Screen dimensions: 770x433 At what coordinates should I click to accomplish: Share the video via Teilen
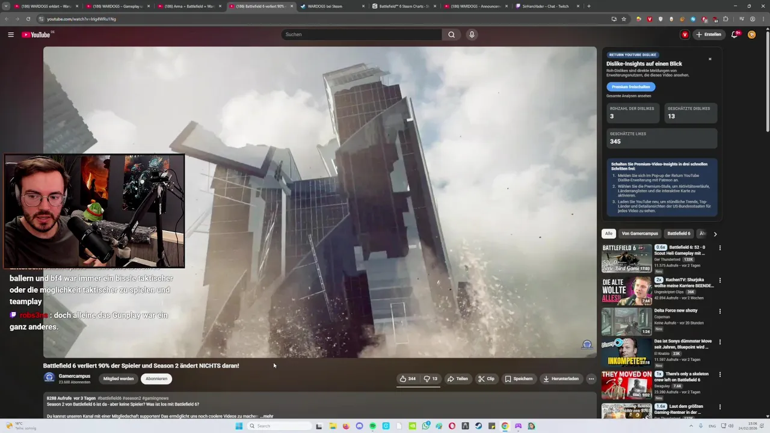(458, 379)
